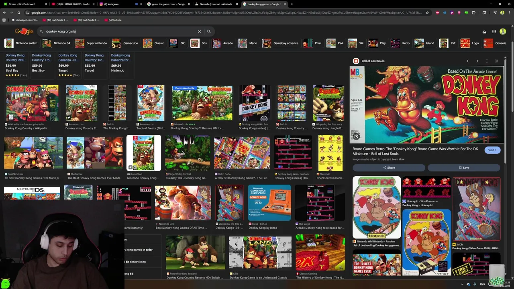The image size is (514, 289).
Task: Open Donkey Kong Country Returns HD Demo image
Action: [202, 103]
